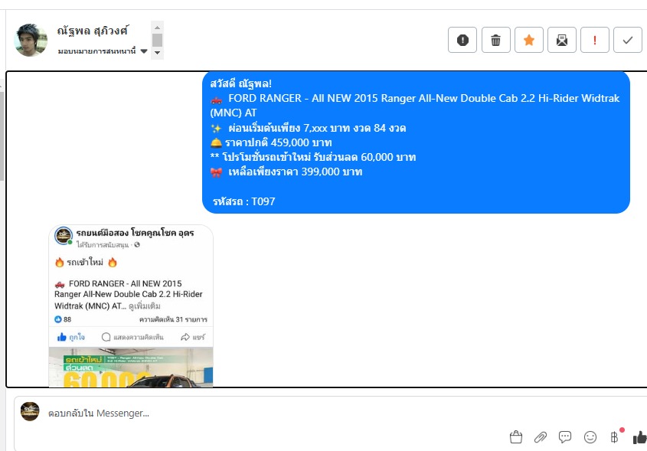Mark conversation as unread envelope icon

pyautogui.click(x=561, y=40)
